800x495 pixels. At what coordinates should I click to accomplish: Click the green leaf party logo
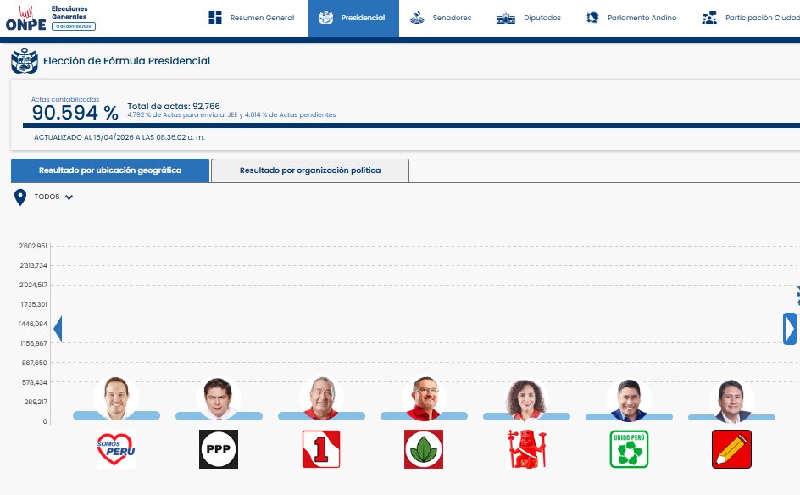tap(424, 449)
